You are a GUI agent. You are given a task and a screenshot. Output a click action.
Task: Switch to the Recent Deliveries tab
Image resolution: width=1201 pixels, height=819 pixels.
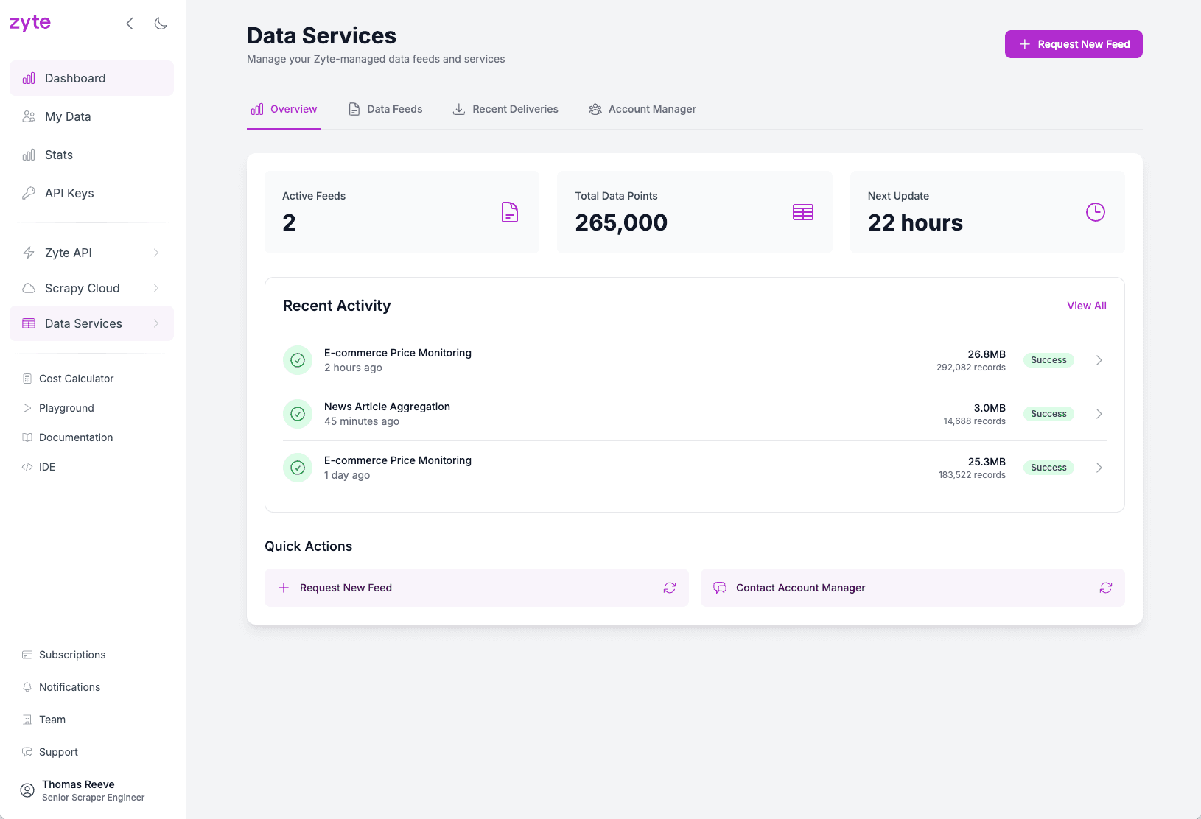(x=505, y=109)
